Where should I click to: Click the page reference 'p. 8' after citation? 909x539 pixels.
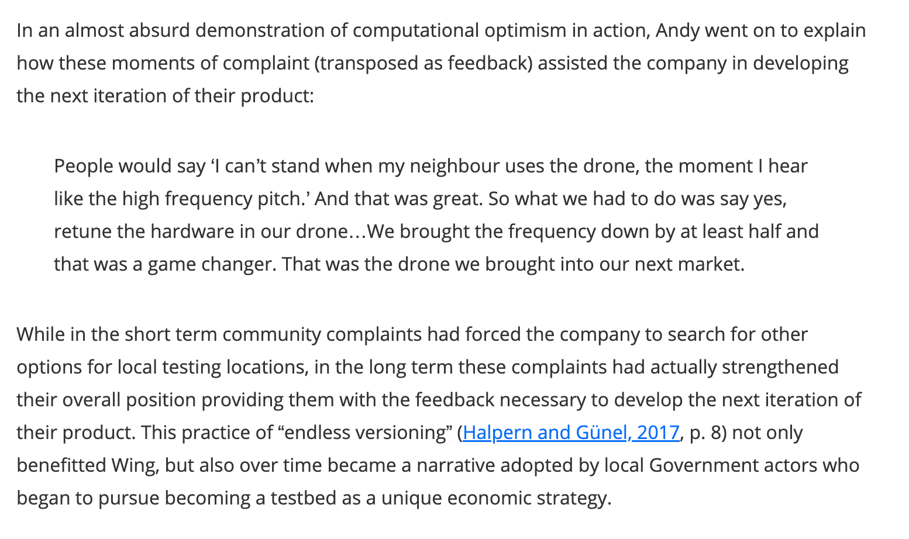tap(705, 433)
